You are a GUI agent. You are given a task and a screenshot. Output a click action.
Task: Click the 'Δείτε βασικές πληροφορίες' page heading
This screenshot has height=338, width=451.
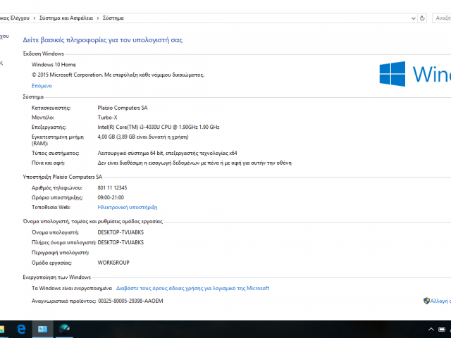coord(103,40)
